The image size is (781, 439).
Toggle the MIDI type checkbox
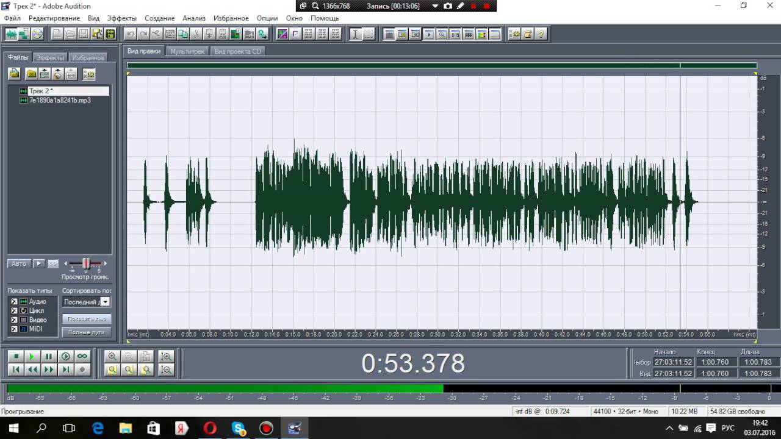14,329
